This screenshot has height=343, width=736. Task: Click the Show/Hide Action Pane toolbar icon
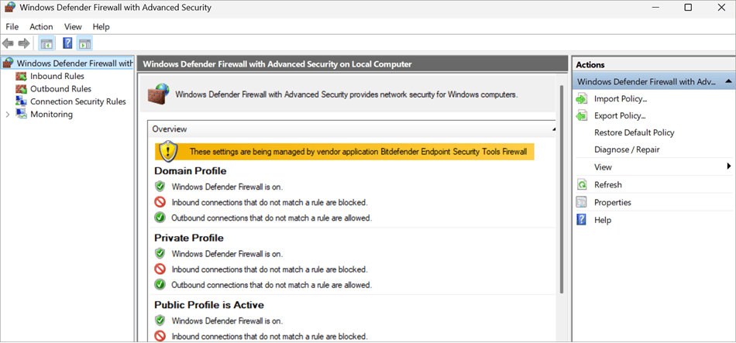(x=85, y=44)
